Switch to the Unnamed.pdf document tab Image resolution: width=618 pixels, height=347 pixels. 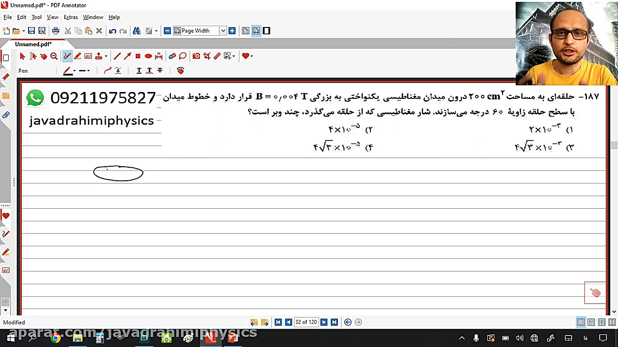33,44
